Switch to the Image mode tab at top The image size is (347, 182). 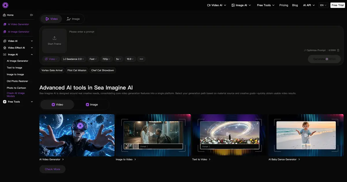click(73, 19)
